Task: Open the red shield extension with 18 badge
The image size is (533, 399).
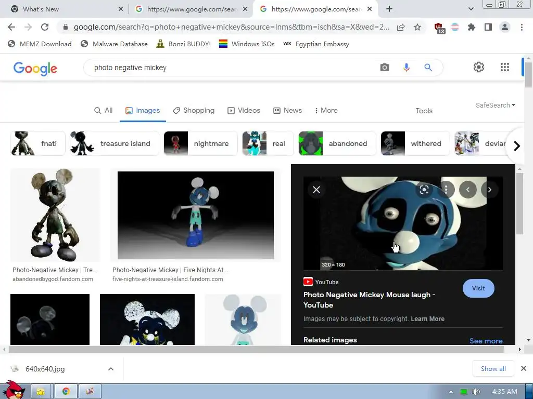Action: [x=439, y=28]
